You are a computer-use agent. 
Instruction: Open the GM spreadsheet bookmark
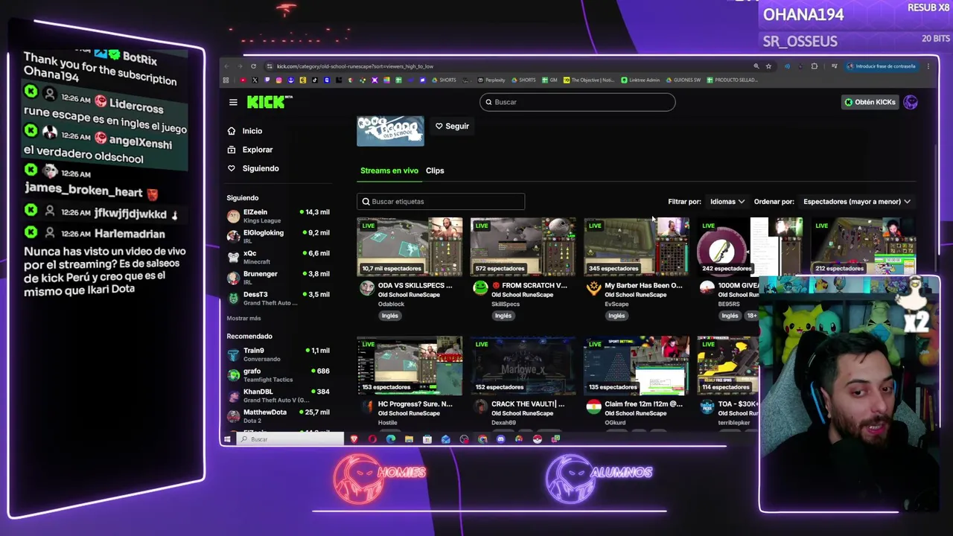(x=549, y=80)
